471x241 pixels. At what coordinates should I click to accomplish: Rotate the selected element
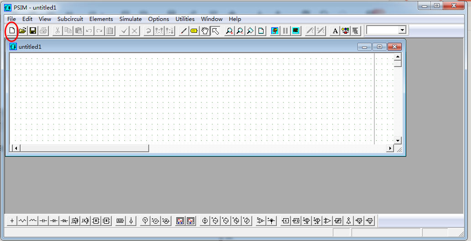(x=148, y=31)
